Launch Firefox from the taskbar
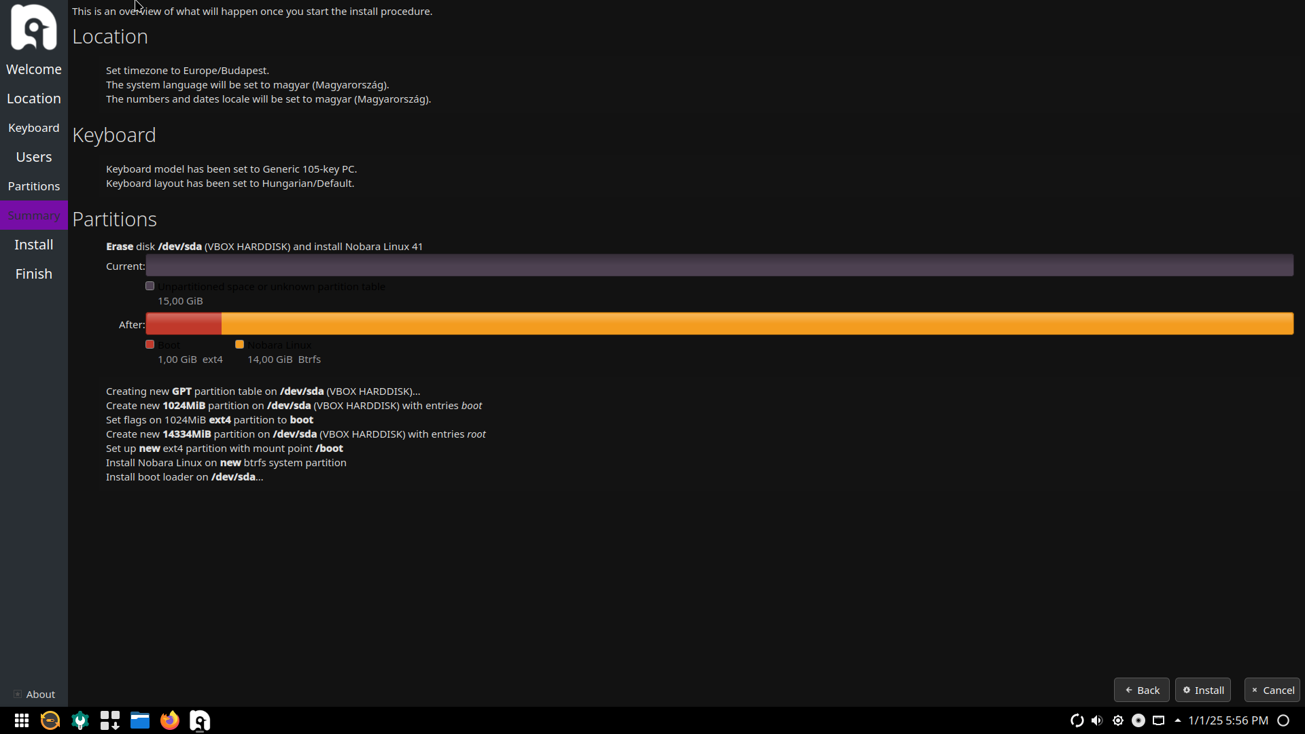Viewport: 1305px width, 734px height. pos(170,720)
